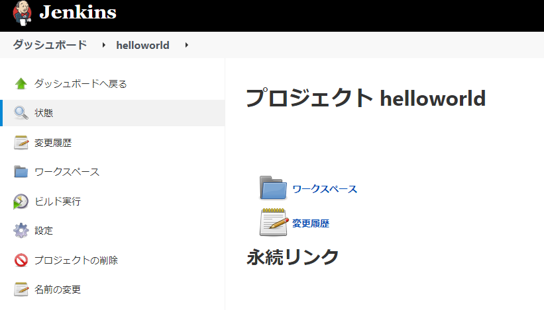Image resolution: width=544 pixels, height=310 pixels.
Task: Click the magnifying glass 状態 icon
Action: pyautogui.click(x=21, y=113)
